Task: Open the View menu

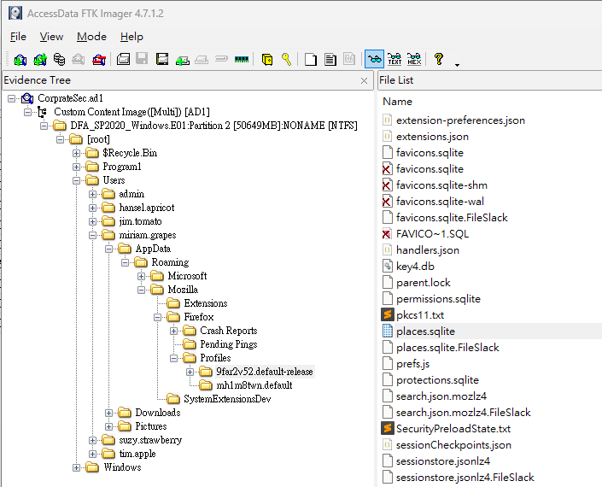Action: pos(51,37)
